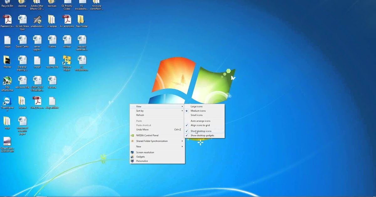Expand the Shared Folder Synchronization submenu
The image size is (376, 197).
pyautogui.click(x=151, y=141)
